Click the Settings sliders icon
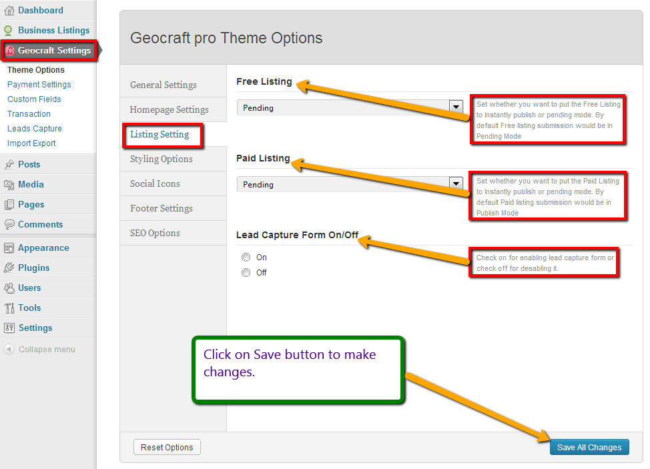 point(9,328)
